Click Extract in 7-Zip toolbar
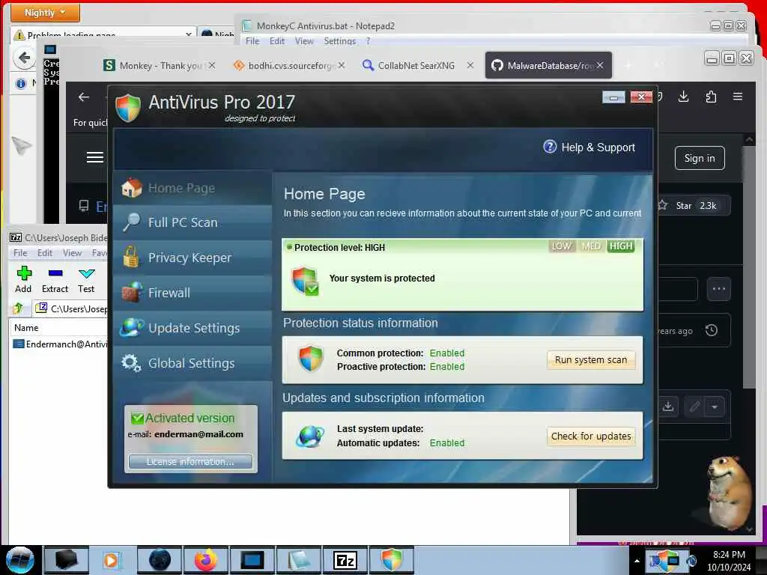This screenshot has width=767, height=575. 55,279
